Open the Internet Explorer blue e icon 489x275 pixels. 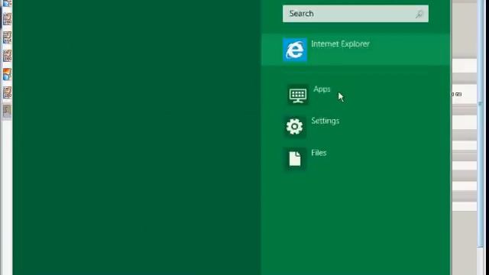click(295, 50)
